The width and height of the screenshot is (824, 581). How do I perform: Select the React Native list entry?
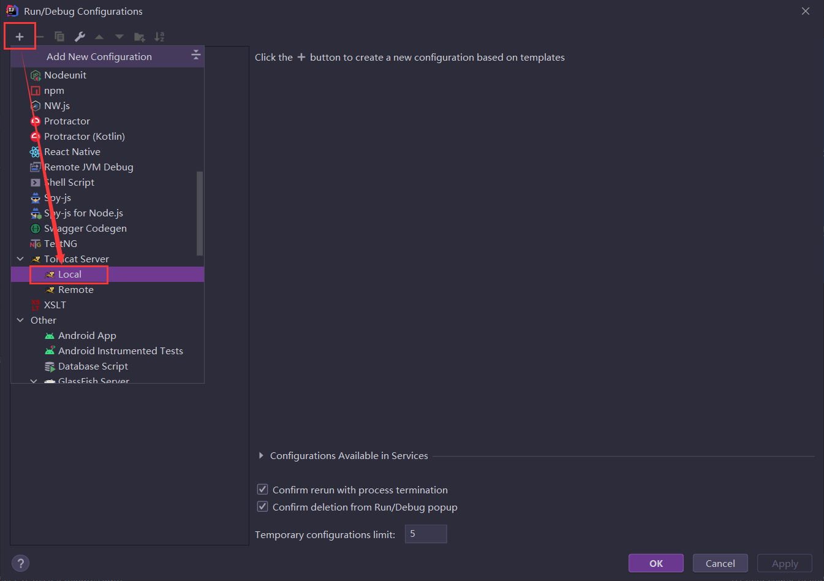click(107, 152)
